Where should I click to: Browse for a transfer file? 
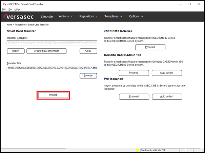(x=88, y=75)
